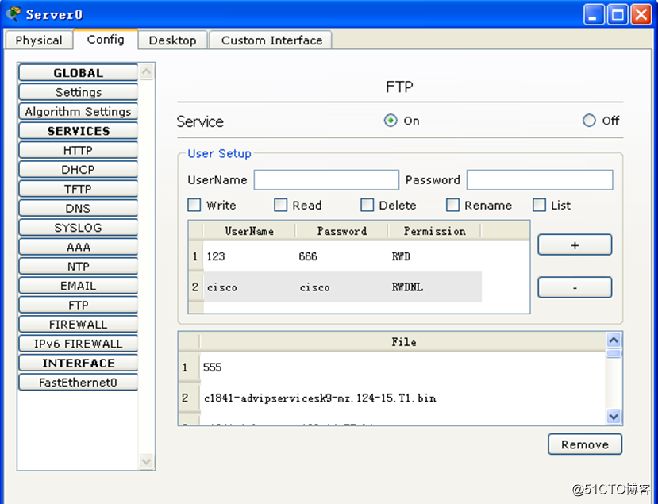Click file list scrollbar up arrow

coord(614,340)
